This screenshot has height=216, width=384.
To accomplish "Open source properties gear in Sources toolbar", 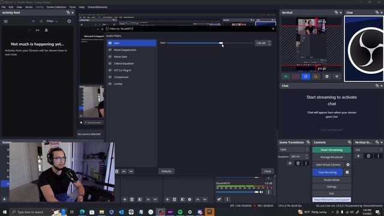I will (190, 200).
